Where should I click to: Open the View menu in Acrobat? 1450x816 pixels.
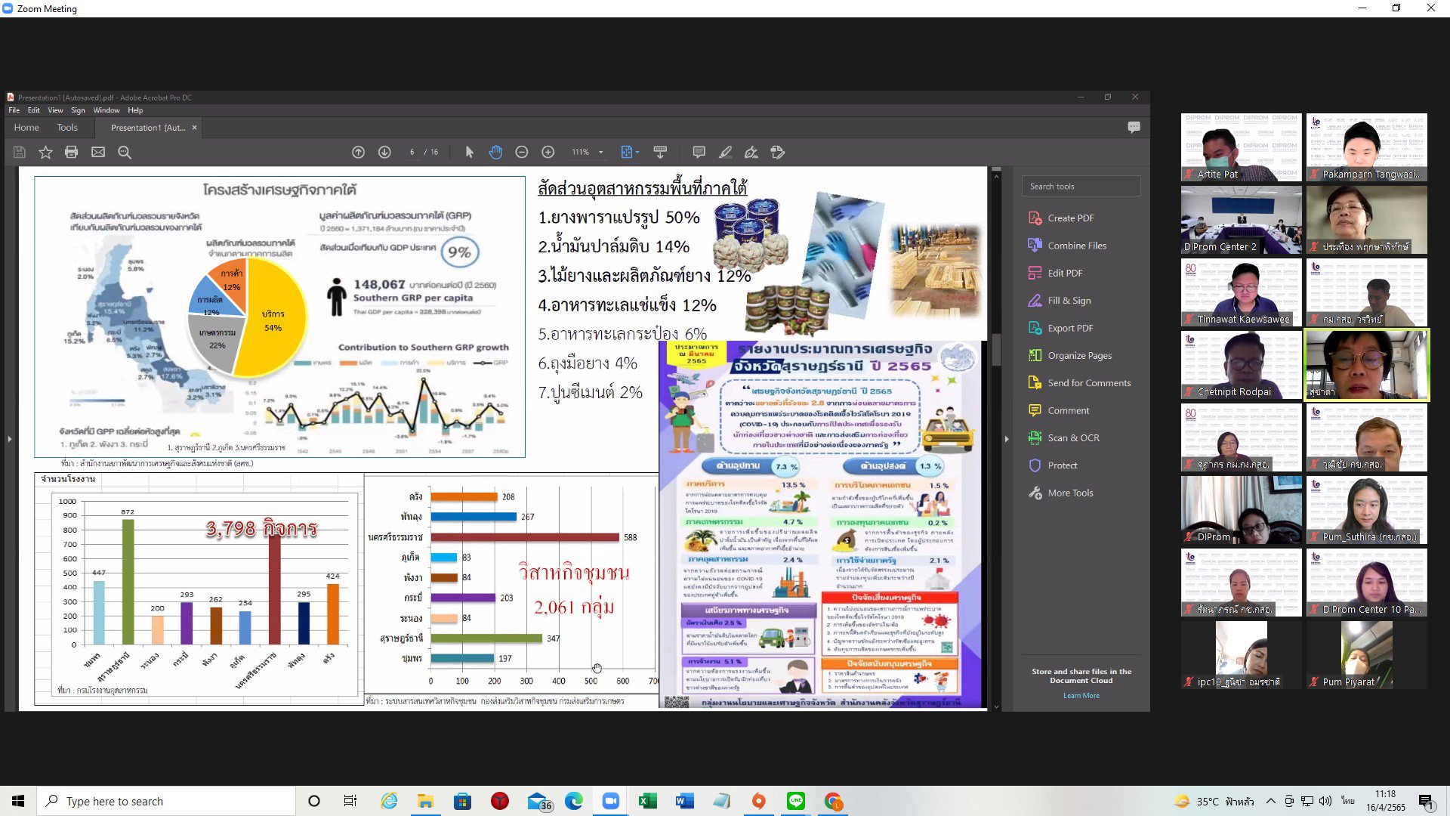pos(55,110)
